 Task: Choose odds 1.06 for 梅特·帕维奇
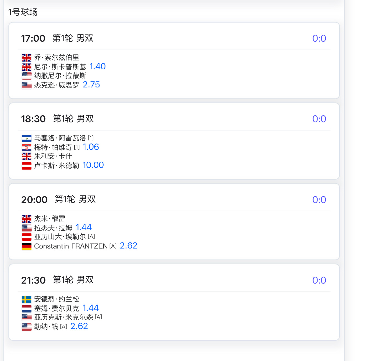pyautogui.click(x=91, y=147)
